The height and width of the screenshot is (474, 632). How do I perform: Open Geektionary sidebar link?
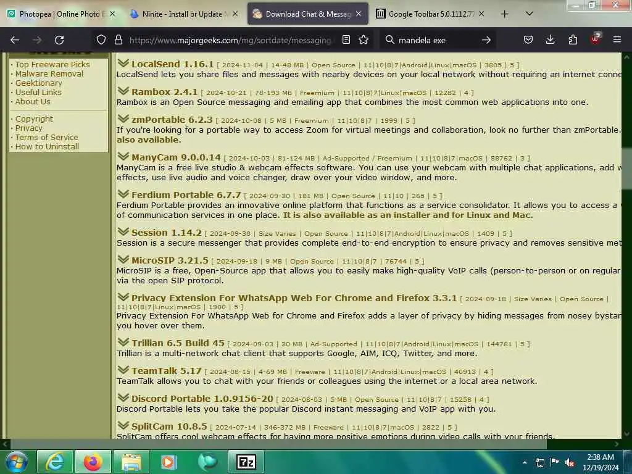(39, 83)
